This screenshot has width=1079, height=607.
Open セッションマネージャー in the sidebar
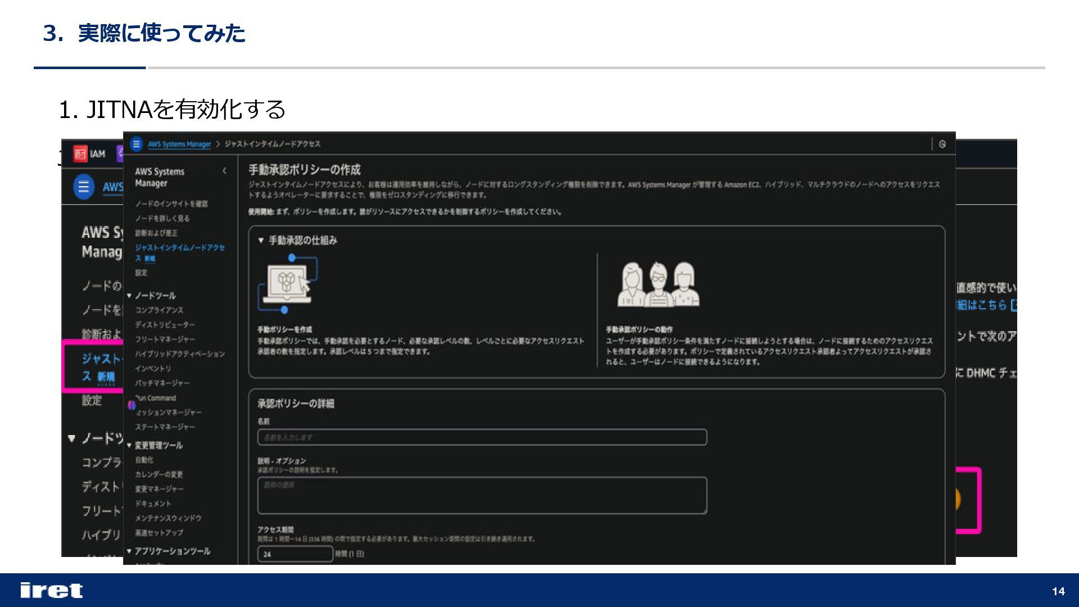168,412
